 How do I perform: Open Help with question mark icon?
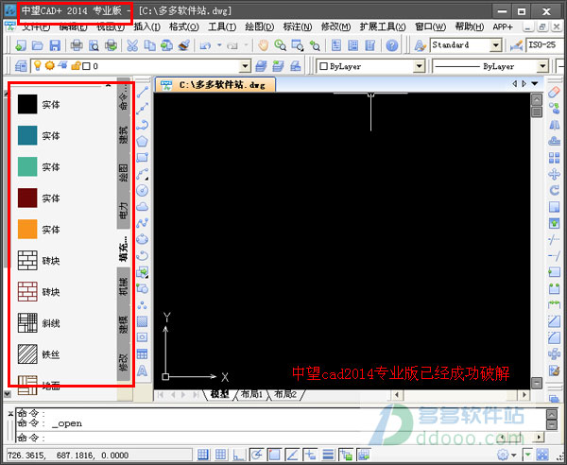(x=391, y=45)
